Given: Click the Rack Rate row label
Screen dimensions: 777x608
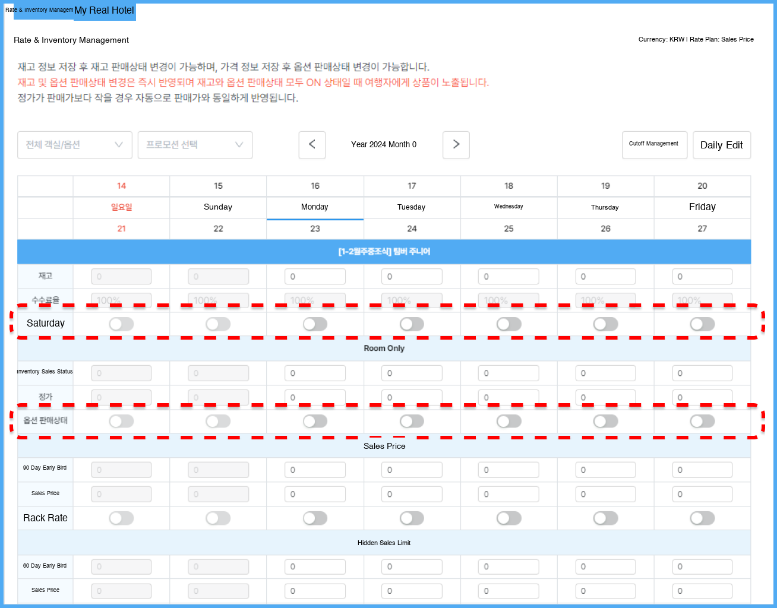Looking at the screenshot, I should [x=45, y=518].
